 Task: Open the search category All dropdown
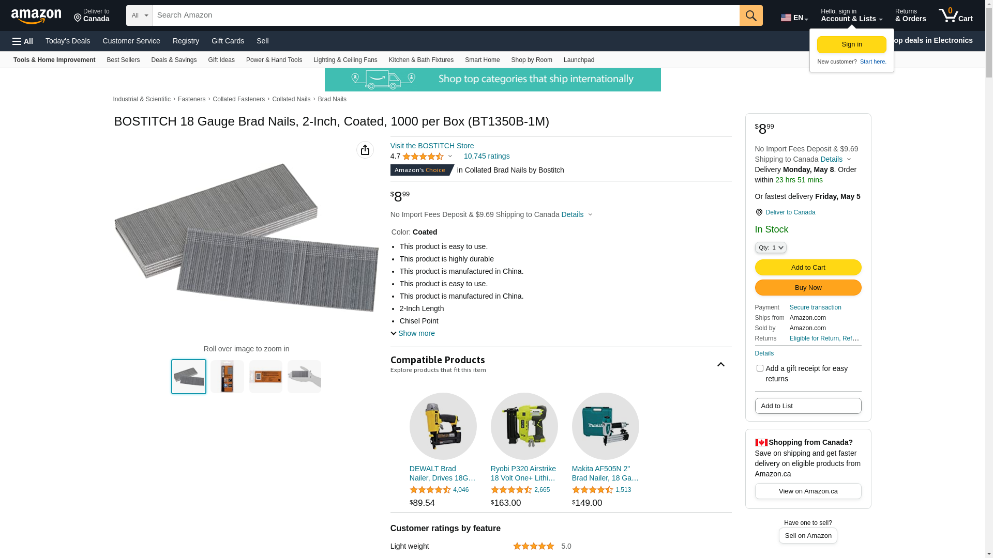click(140, 16)
